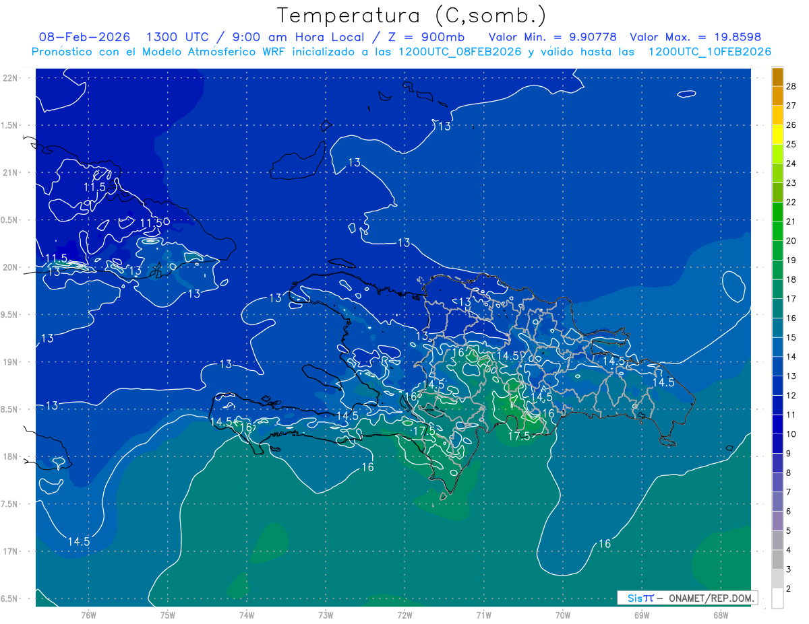The height and width of the screenshot is (624, 809).
Task: Click the '6' color scale label
Action: click(x=789, y=512)
